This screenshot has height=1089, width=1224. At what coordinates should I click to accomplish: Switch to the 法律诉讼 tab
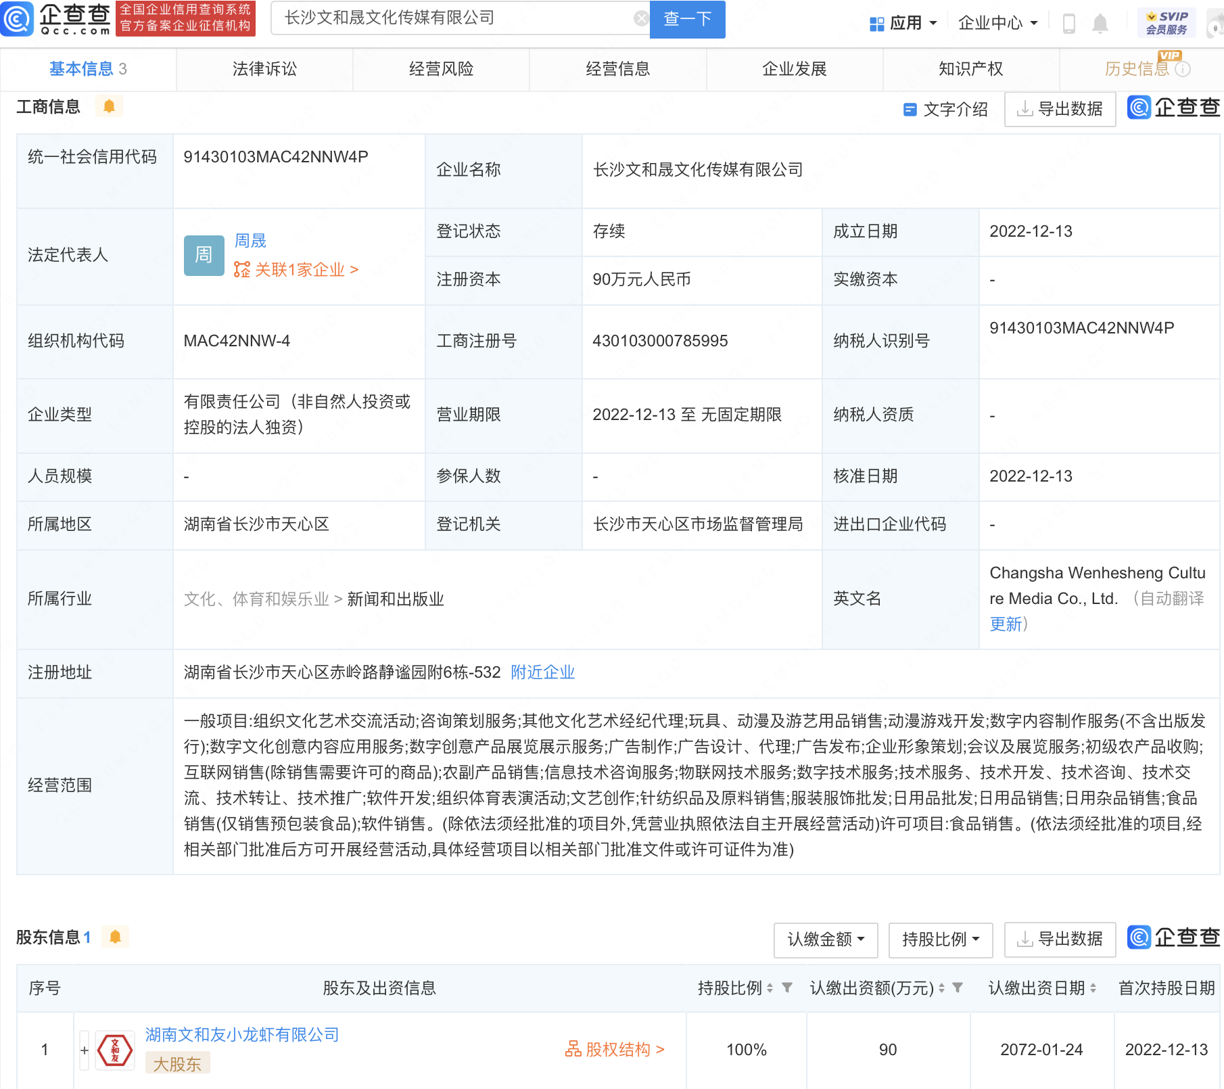(x=264, y=69)
